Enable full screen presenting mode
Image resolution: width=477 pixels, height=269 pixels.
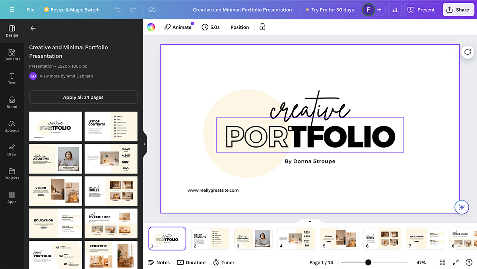tap(456, 262)
